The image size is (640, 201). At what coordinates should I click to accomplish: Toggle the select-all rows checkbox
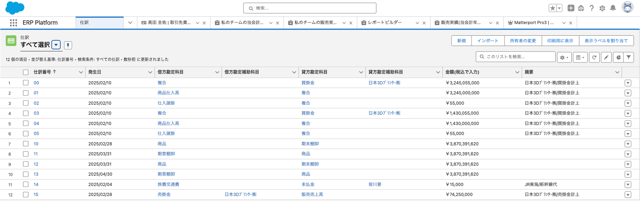[x=26, y=72]
